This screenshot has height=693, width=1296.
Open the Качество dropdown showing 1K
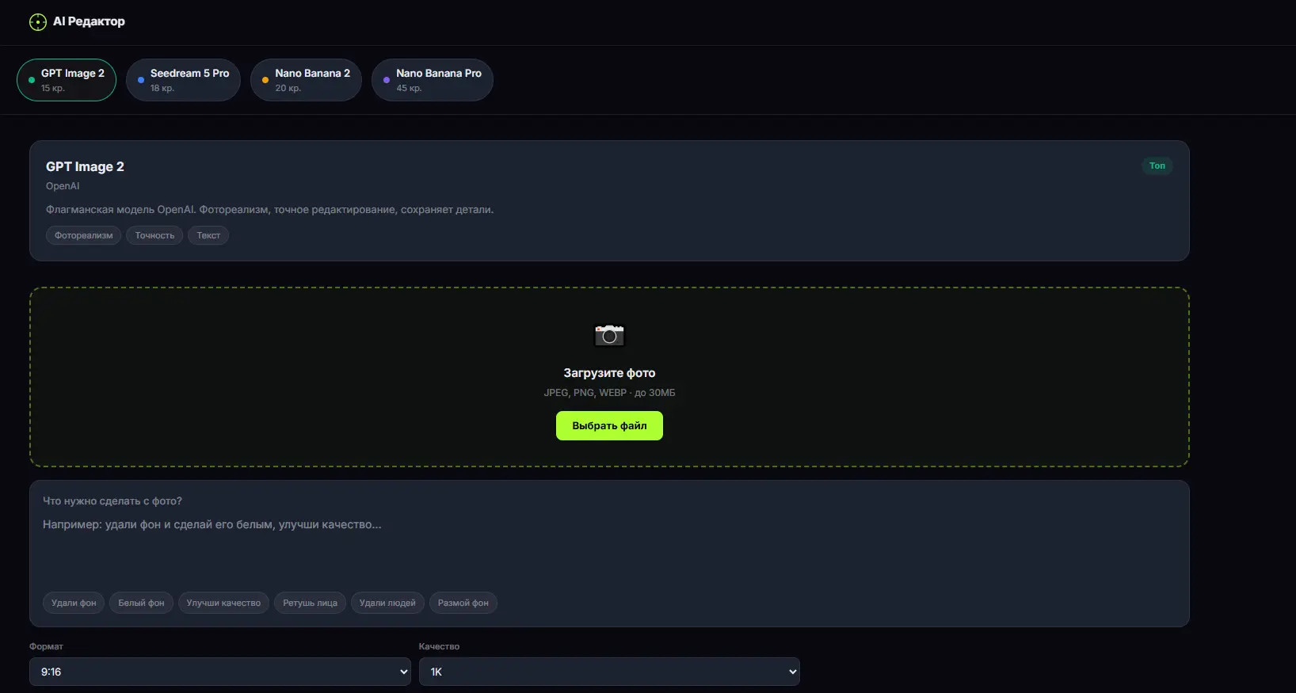point(609,672)
